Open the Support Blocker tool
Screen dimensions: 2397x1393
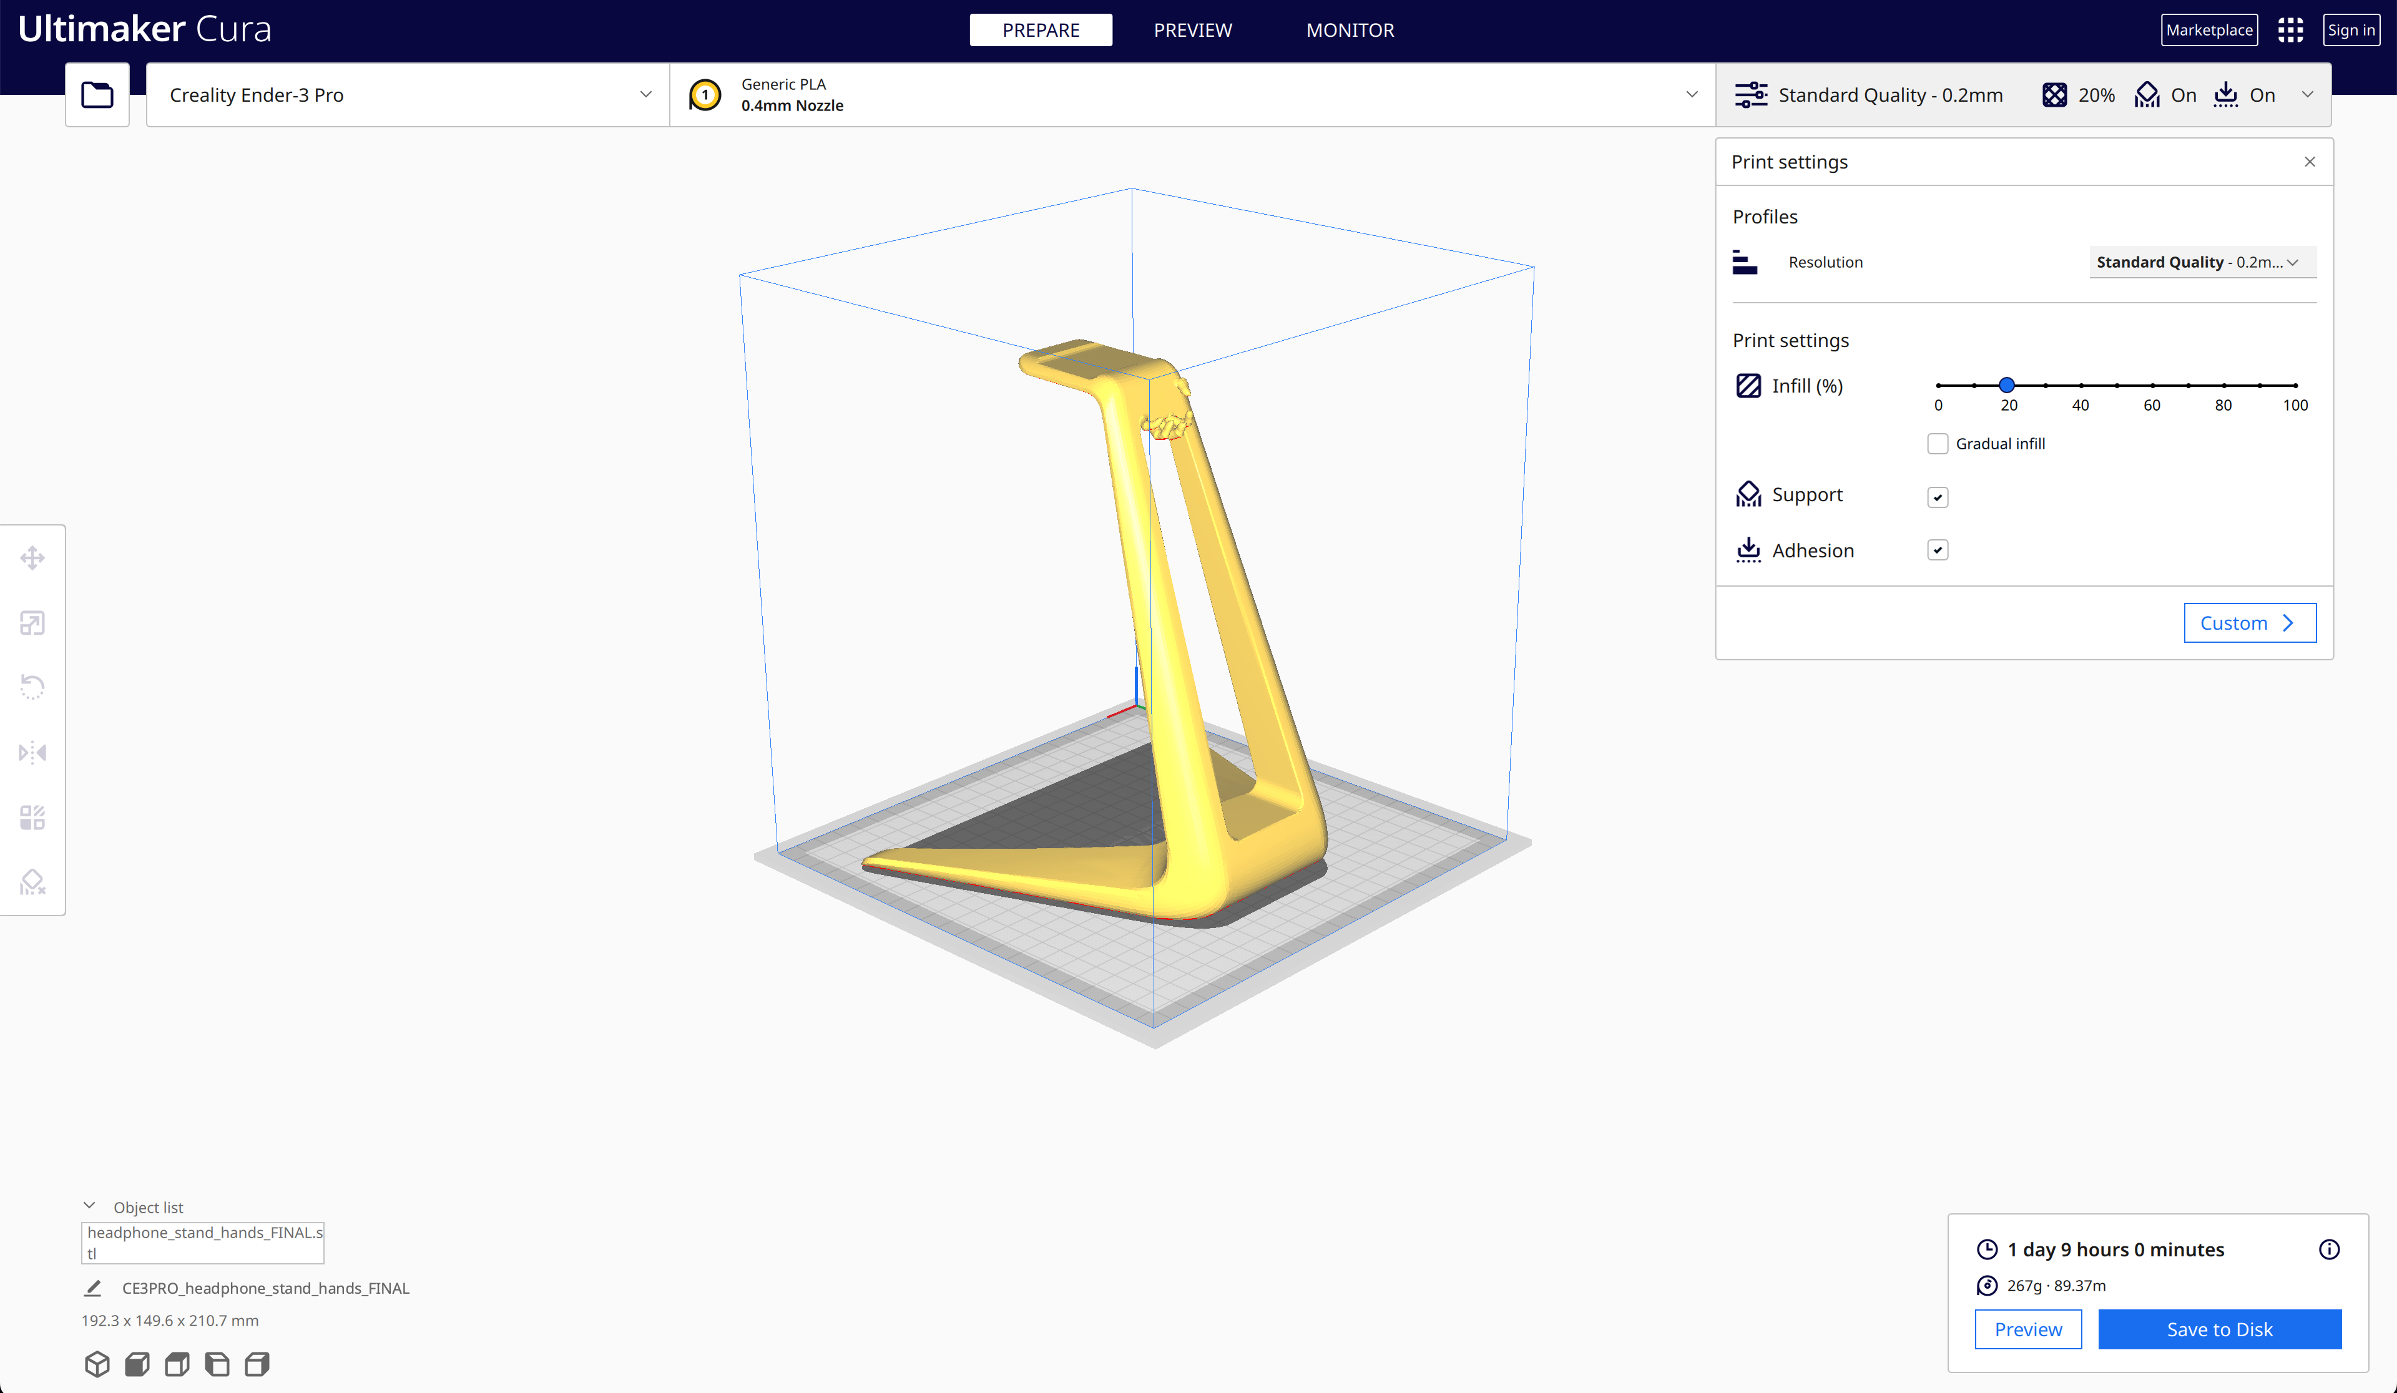(x=32, y=882)
